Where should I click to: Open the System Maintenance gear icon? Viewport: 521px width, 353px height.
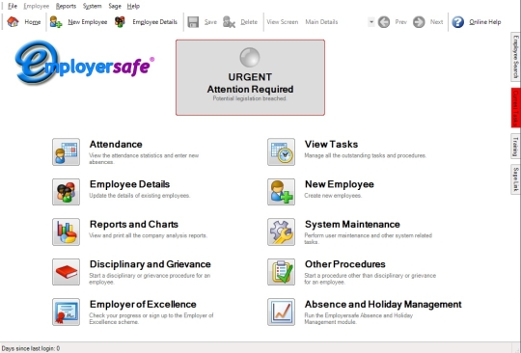tap(281, 231)
